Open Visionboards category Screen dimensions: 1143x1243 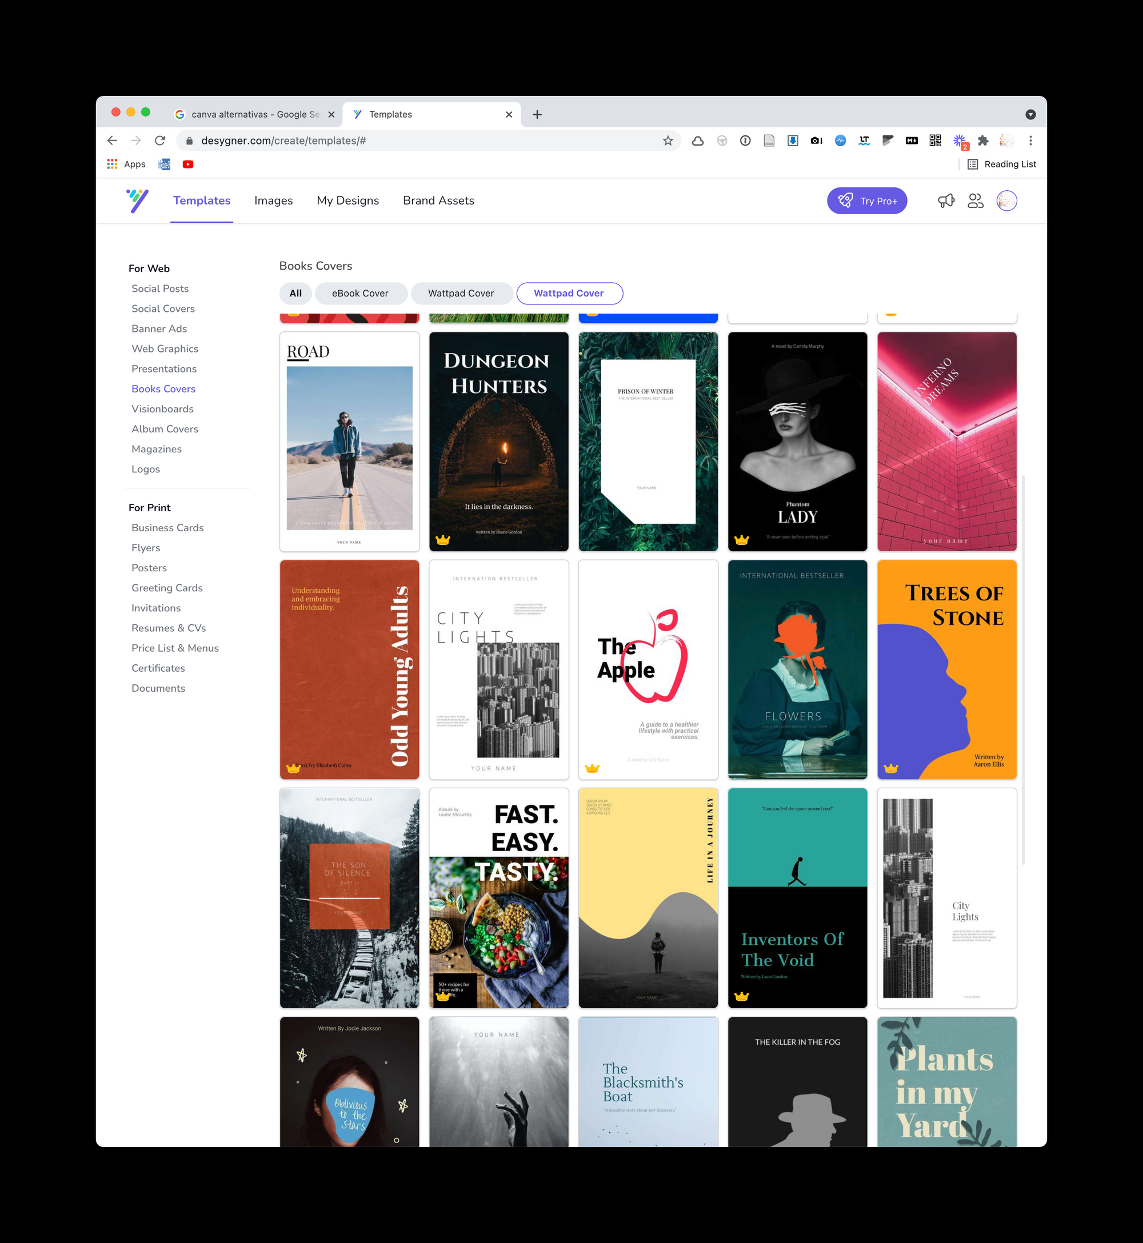coord(163,409)
